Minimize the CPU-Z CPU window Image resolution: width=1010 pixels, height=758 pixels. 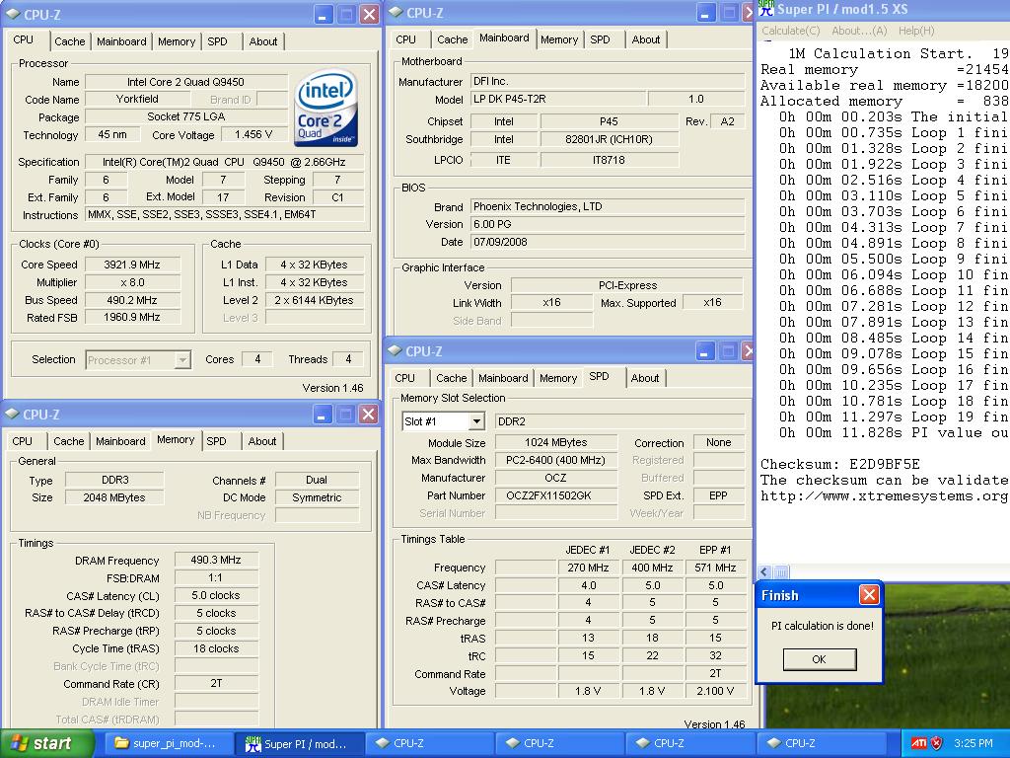324,14
